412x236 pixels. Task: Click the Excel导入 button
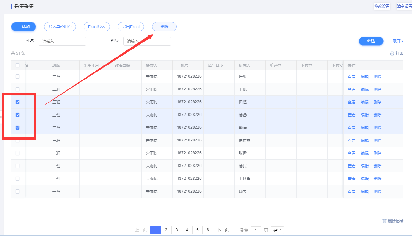coord(97,27)
